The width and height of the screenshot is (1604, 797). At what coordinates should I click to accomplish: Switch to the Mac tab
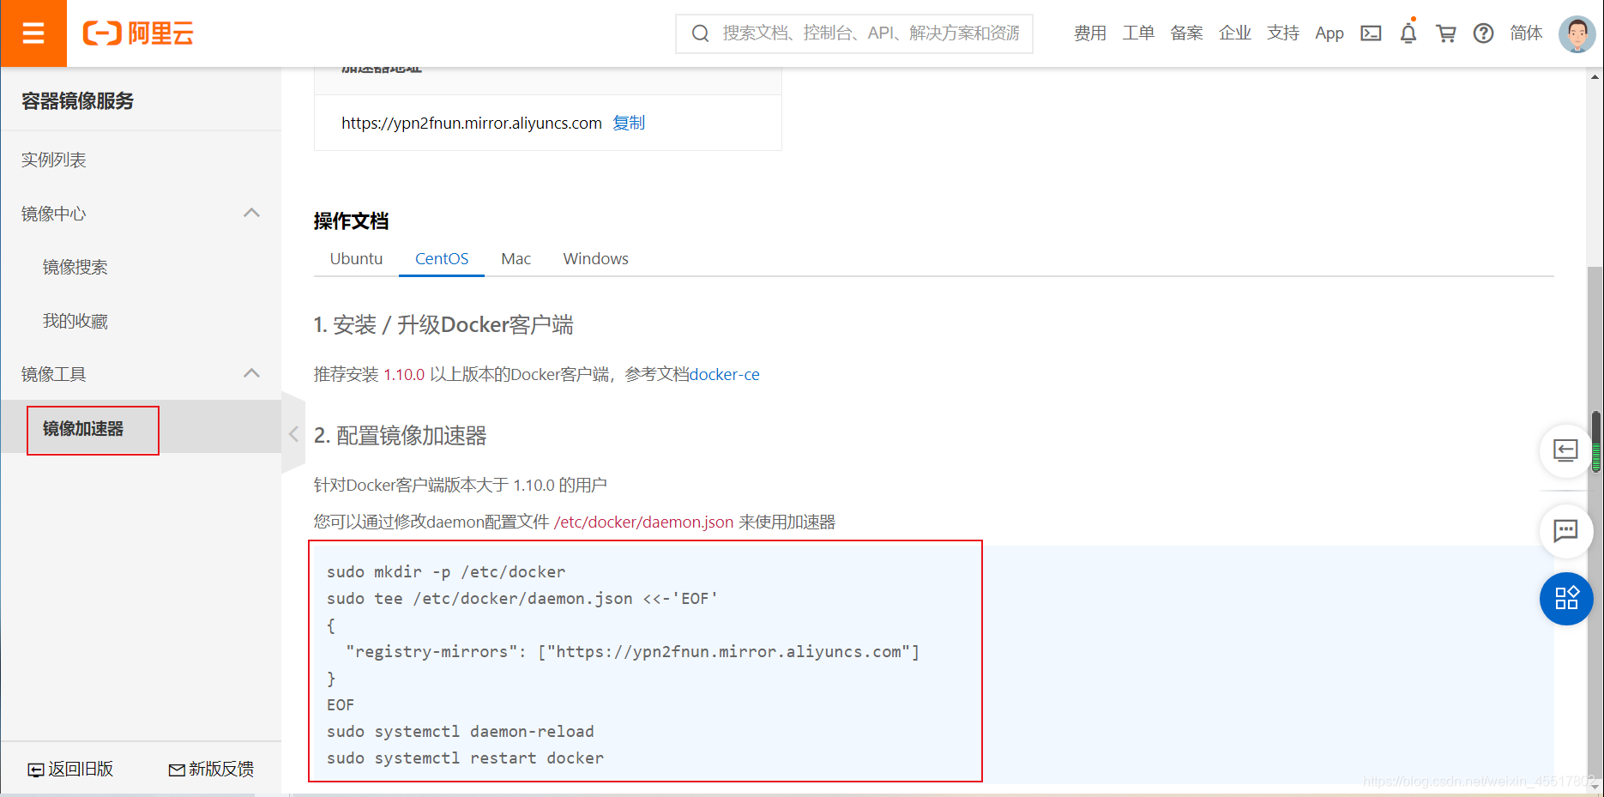(x=516, y=258)
